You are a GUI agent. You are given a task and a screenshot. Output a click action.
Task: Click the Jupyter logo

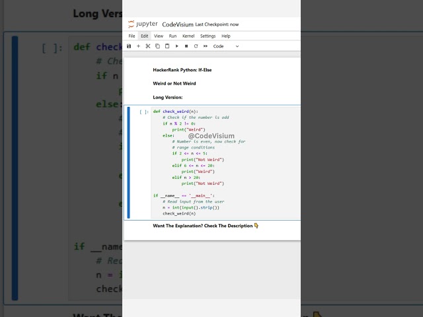(x=143, y=24)
